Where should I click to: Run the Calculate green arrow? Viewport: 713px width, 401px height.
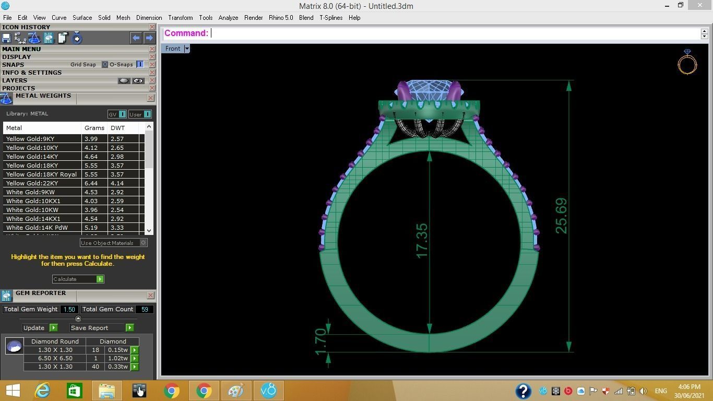pos(100,279)
